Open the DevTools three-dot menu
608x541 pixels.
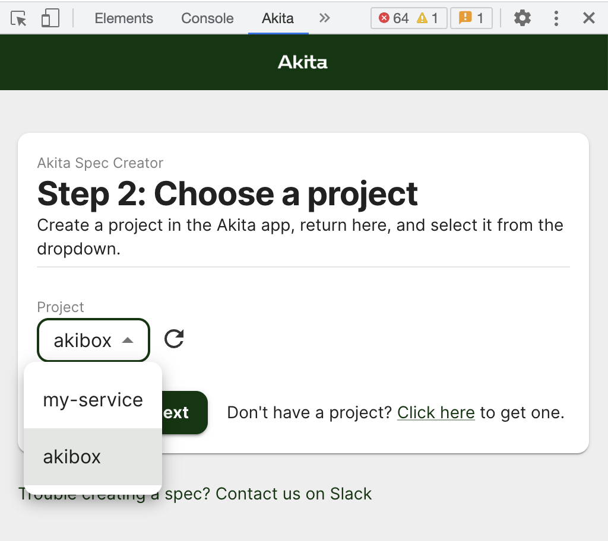(556, 18)
